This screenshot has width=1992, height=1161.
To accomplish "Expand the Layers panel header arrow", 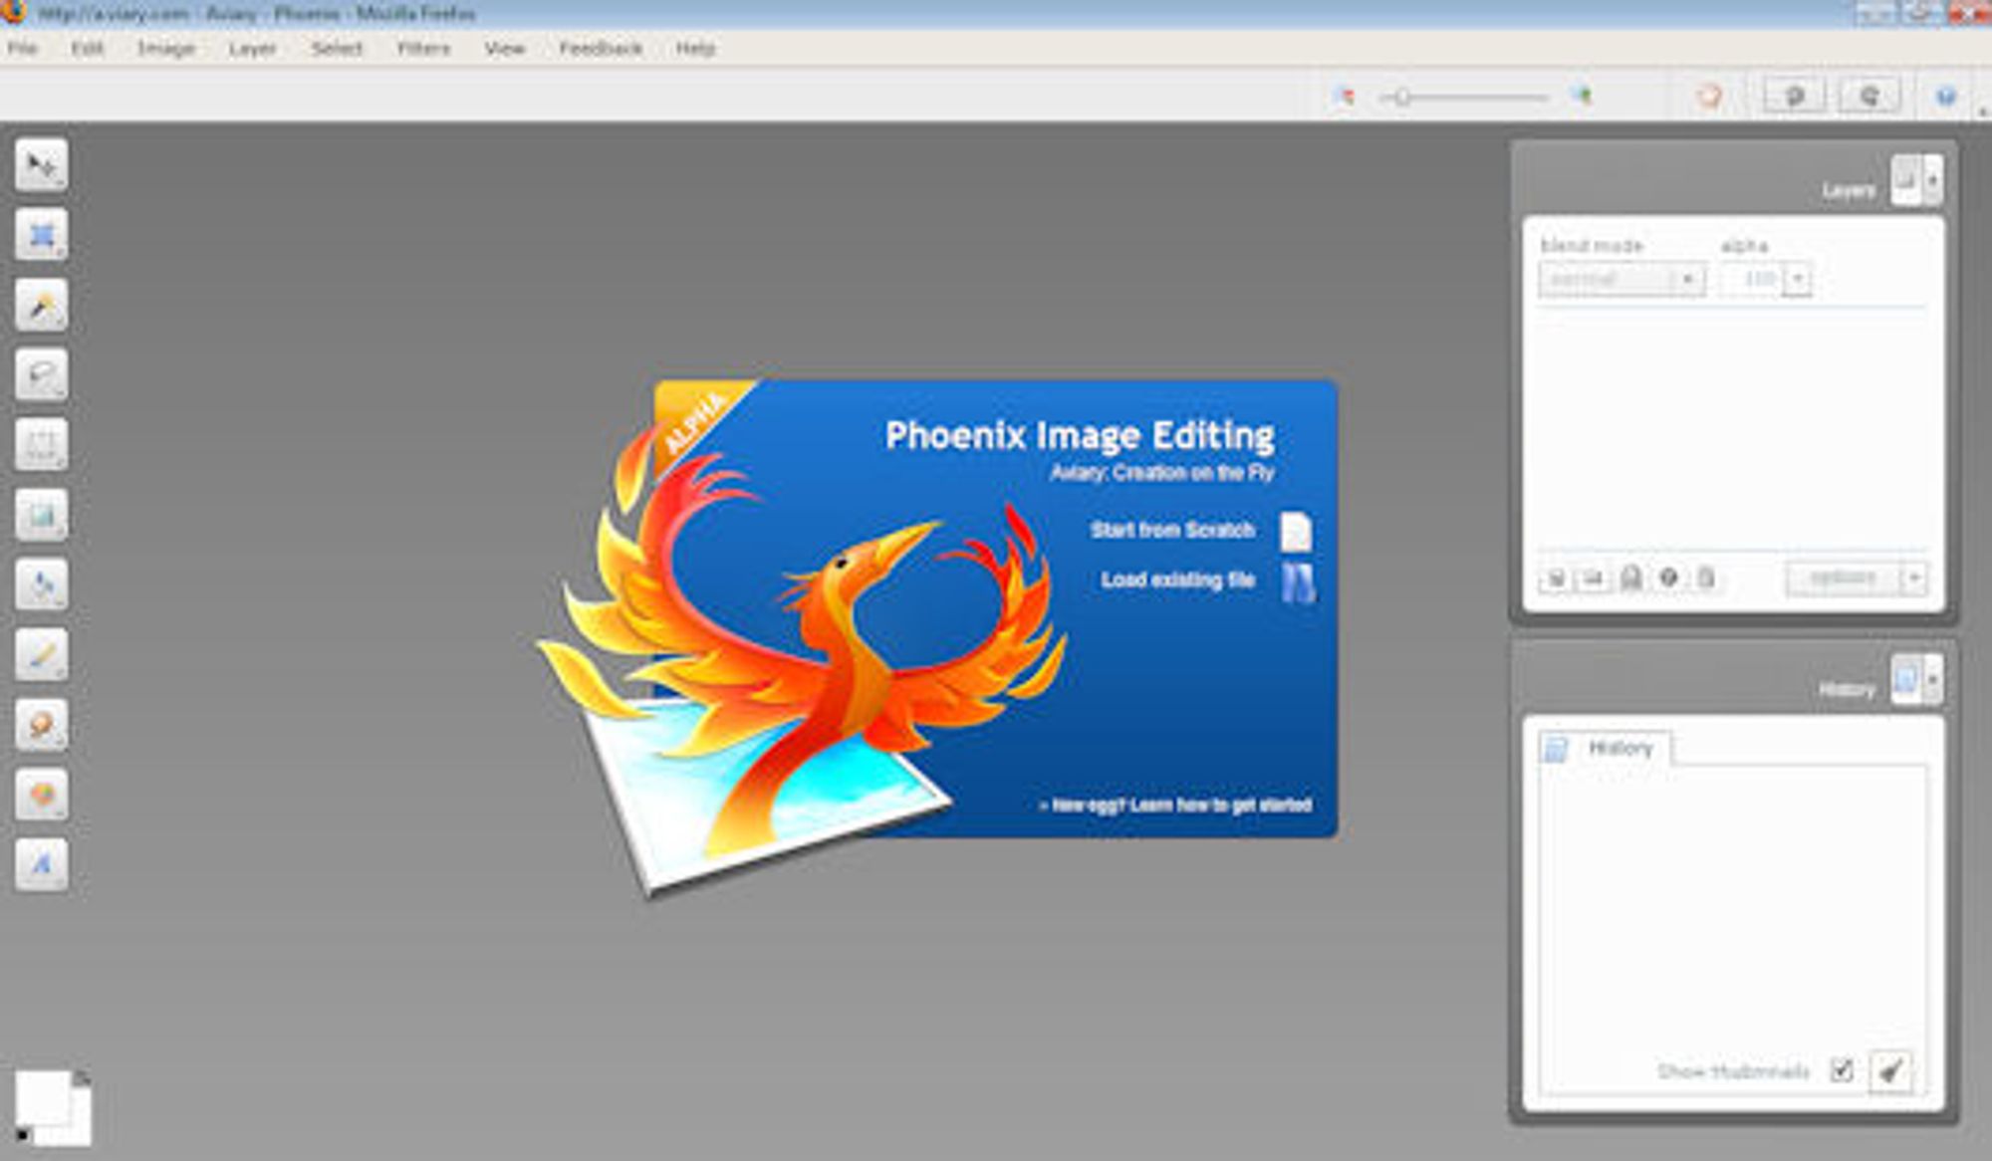I will [1932, 179].
